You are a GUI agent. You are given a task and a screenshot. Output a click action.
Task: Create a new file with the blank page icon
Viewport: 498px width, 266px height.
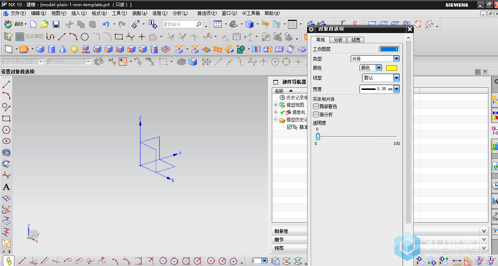tap(33, 24)
